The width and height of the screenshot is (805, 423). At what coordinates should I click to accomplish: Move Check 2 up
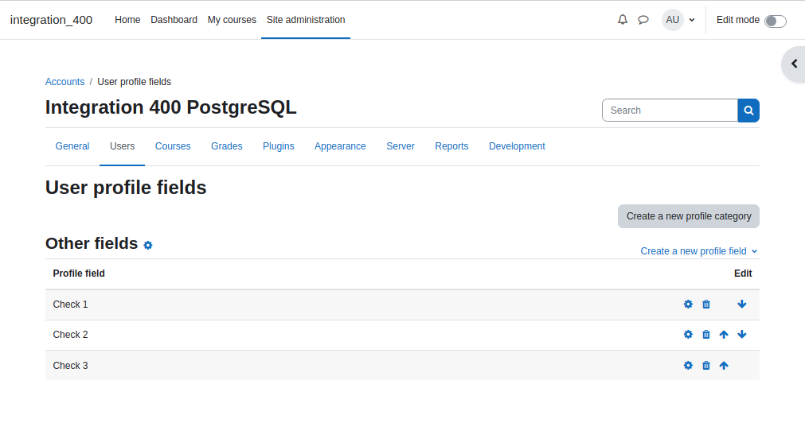724,334
